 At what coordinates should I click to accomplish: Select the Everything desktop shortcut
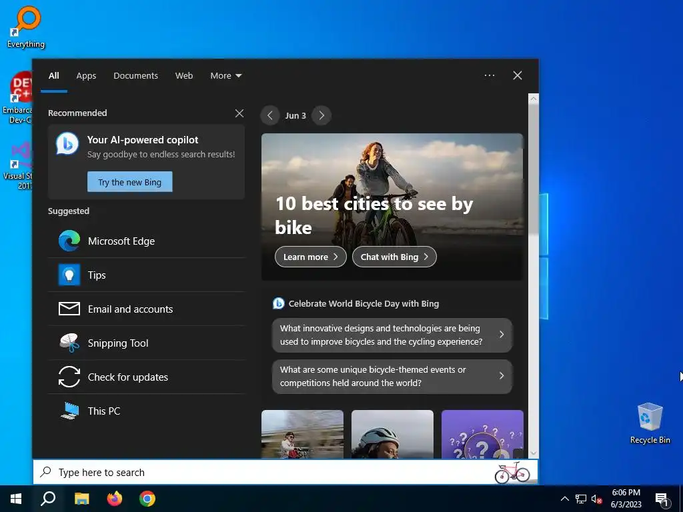click(26, 27)
